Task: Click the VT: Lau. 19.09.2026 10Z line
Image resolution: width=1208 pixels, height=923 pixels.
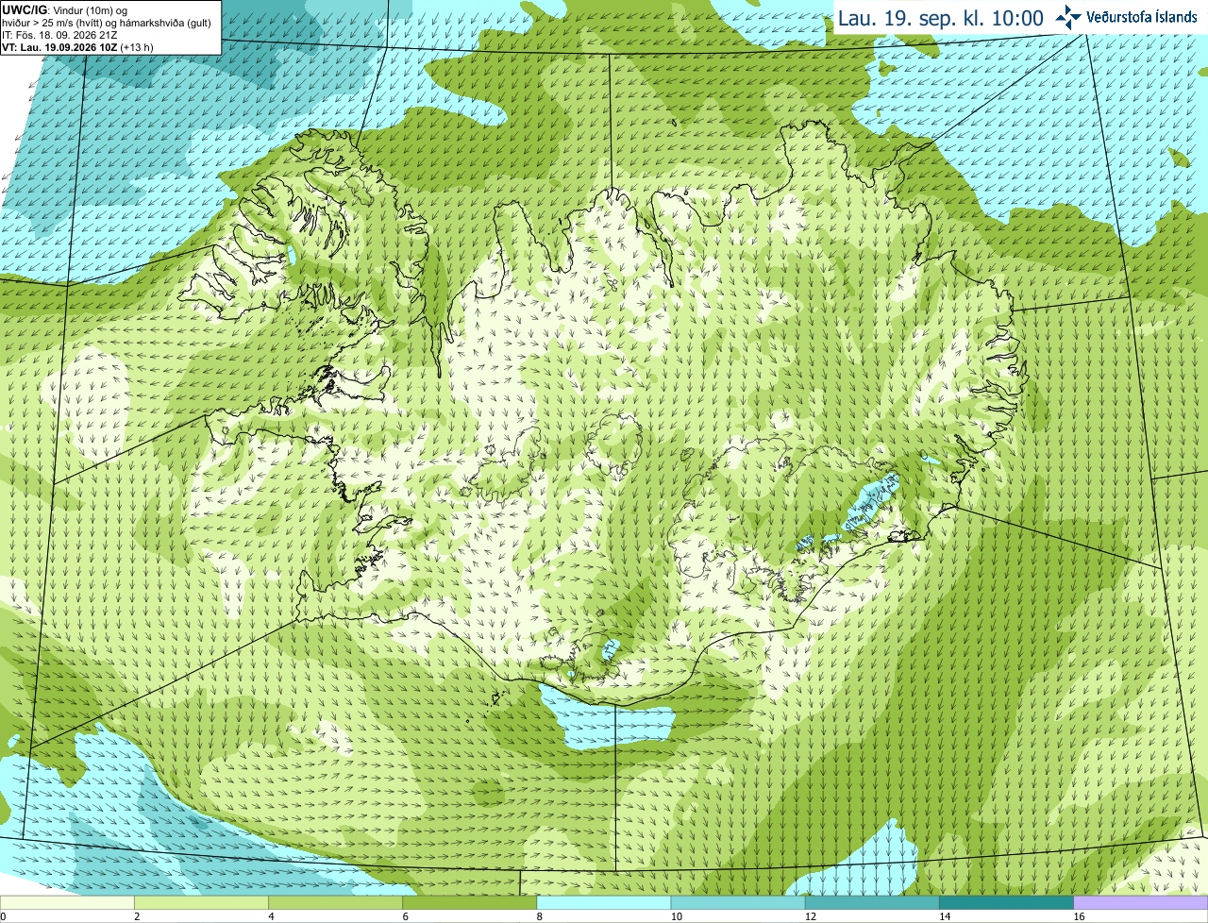Action: pos(77,47)
